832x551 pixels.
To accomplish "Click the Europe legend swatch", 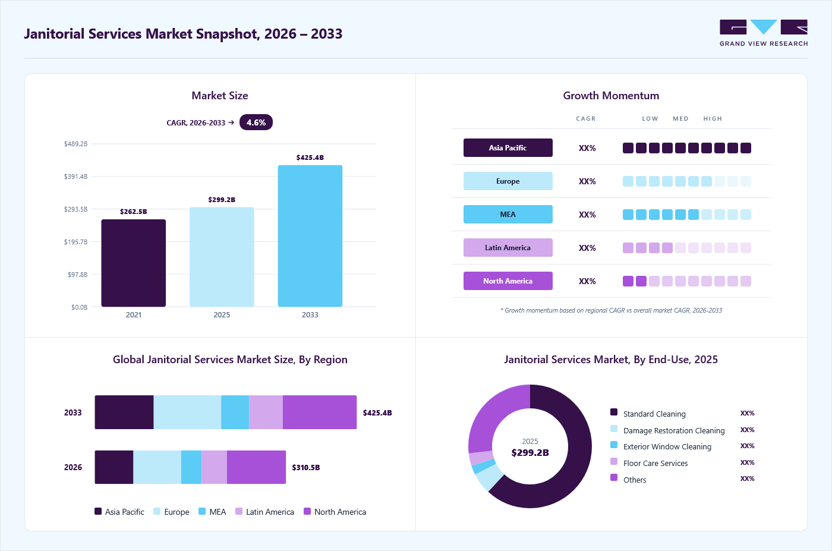I will pyautogui.click(x=157, y=511).
